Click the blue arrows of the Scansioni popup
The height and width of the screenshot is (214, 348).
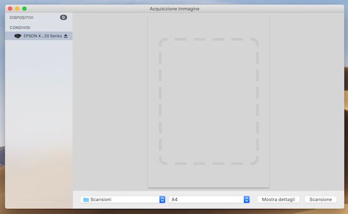162,200
